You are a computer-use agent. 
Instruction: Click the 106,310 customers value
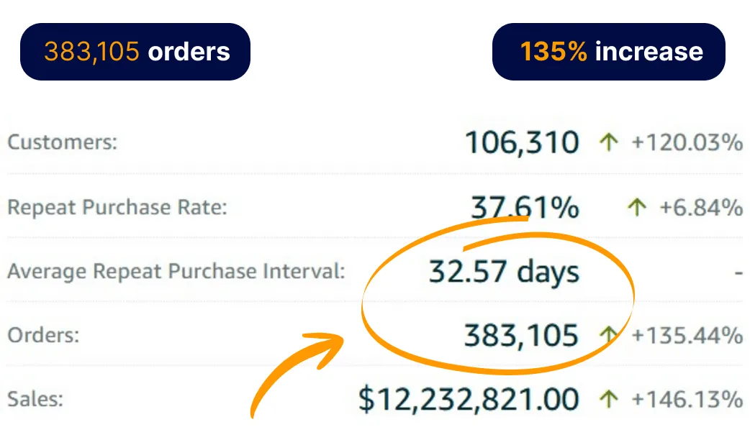point(522,142)
